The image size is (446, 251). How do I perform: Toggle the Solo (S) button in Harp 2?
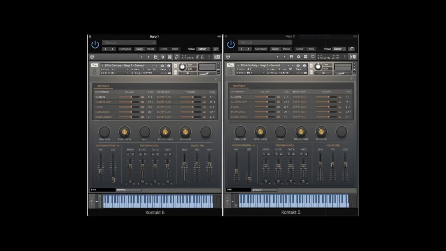tap(311, 65)
